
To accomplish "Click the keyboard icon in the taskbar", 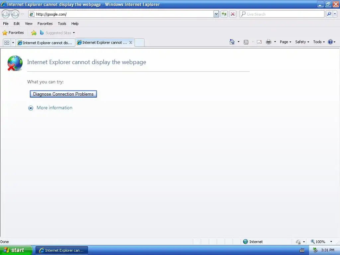I will coord(302,250).
